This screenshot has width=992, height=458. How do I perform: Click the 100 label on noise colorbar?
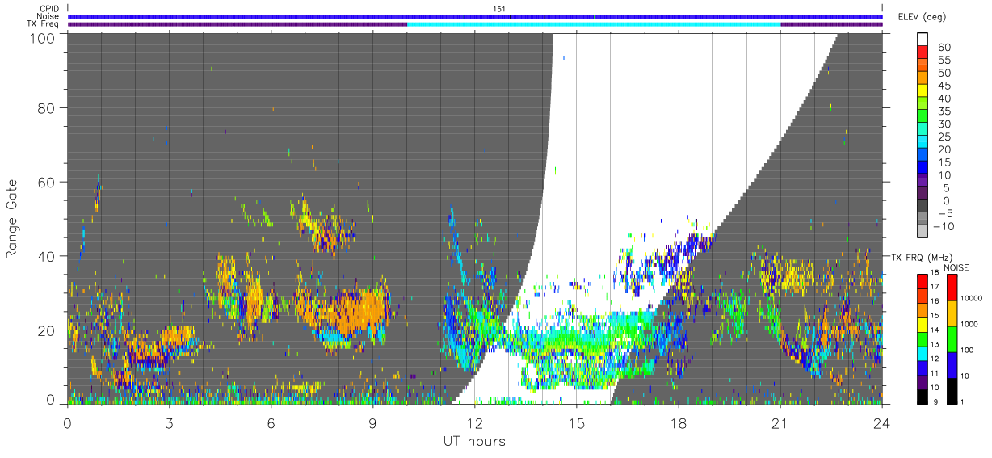pyautogui.click(x=968, y=350)
